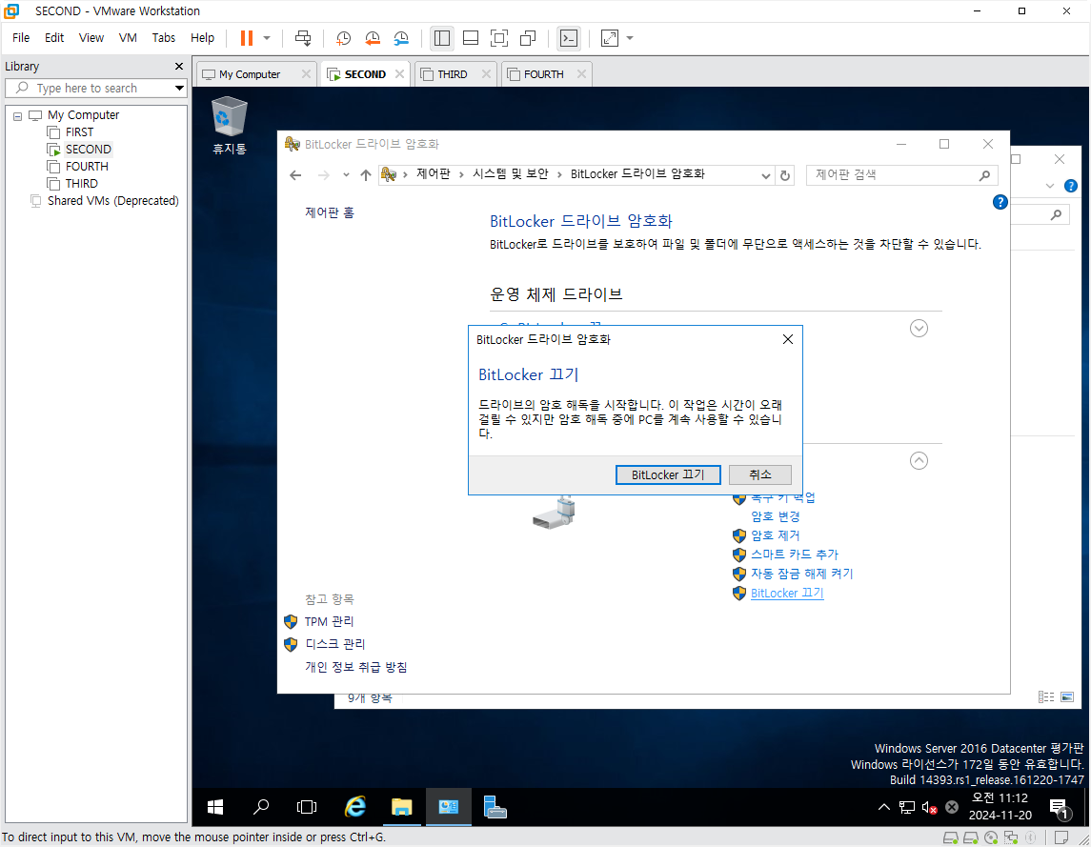Toggle the thumbnail bar view icon

coord(471,38)
